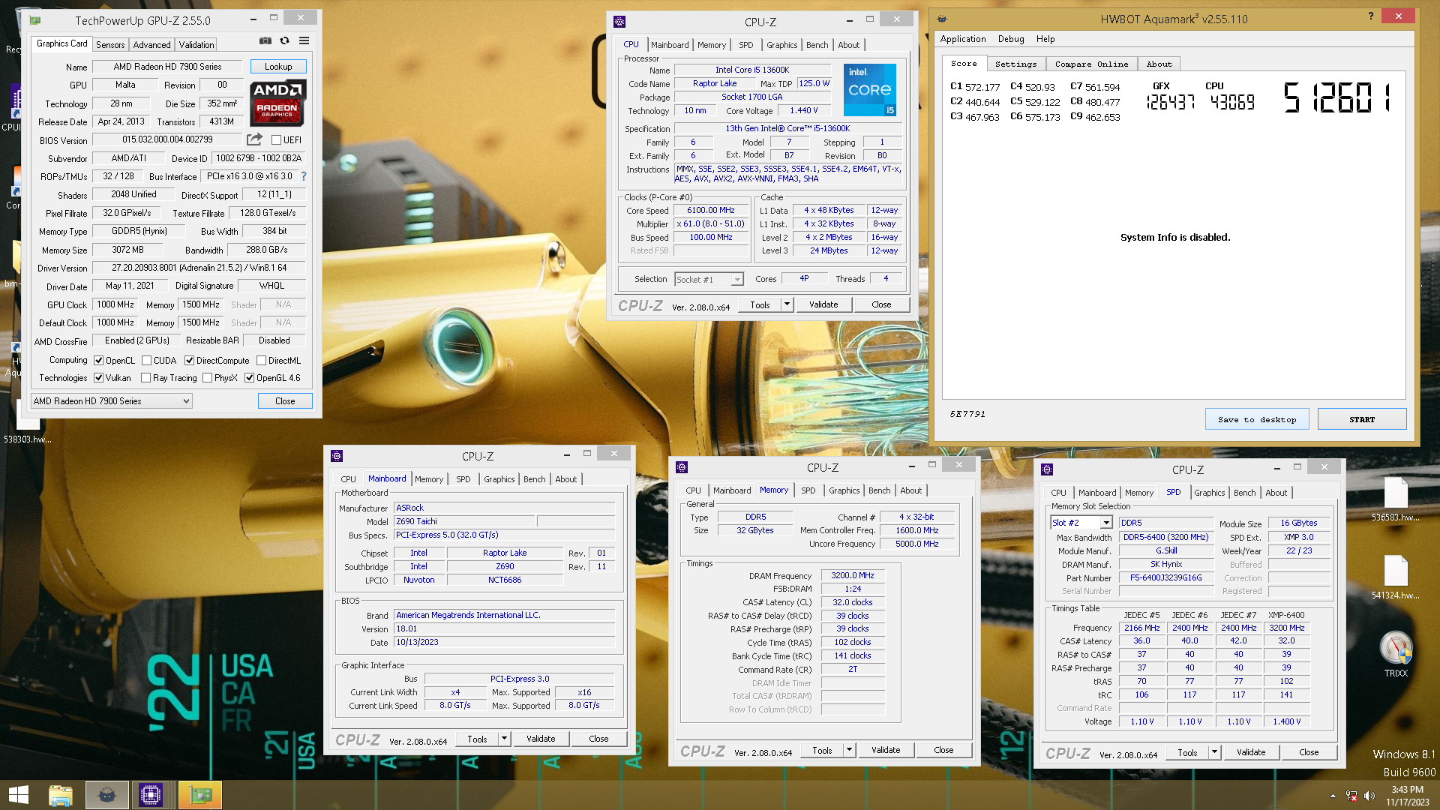Viewport: 1440px width, 810px height.
Task: Open the volume icon in system tray
Action: pyautogui.click(x=1369, y=796)
